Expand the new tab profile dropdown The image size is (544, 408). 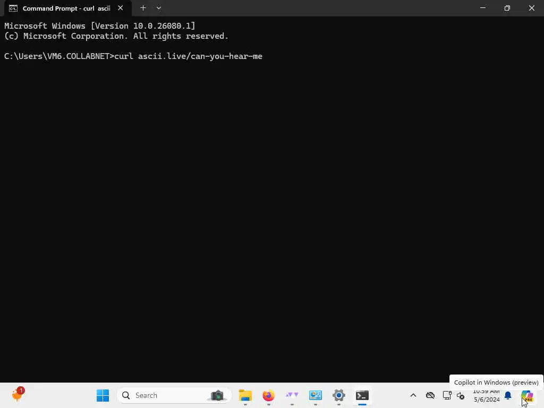[x=158, y=8]
